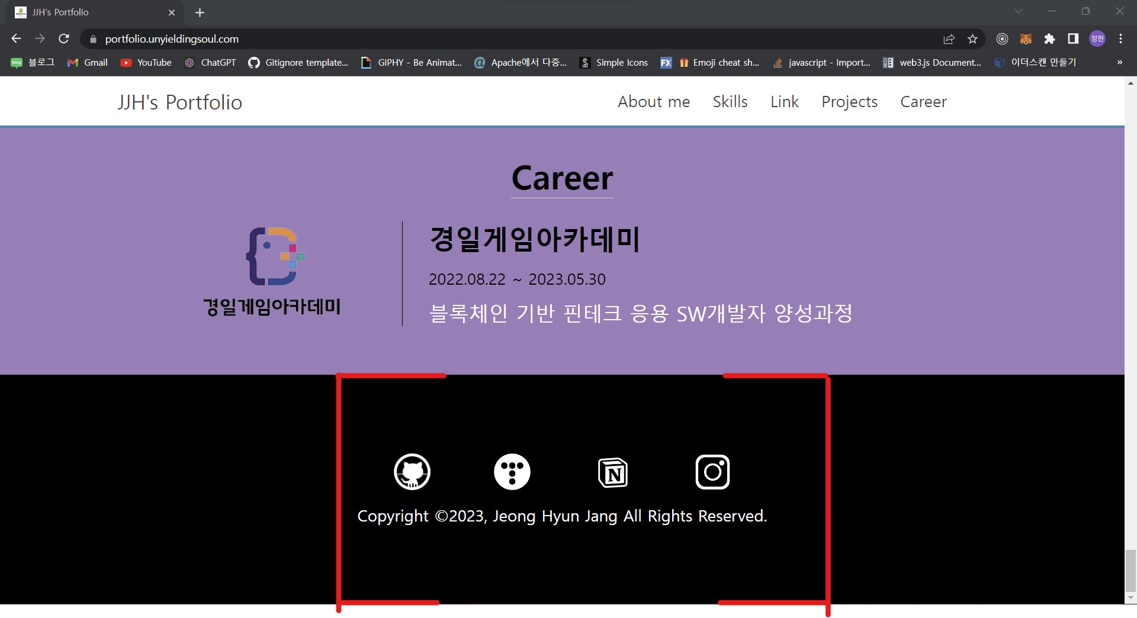Open the 블로그 bookmark
The height and width of the screenshot is (618, 1137).
(33, 62)
